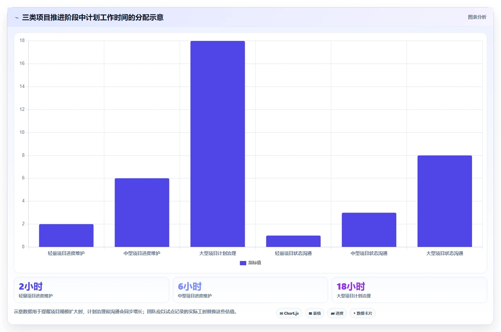Click the 进度 tag
The image size is (501, 332).
pos(337,313)
